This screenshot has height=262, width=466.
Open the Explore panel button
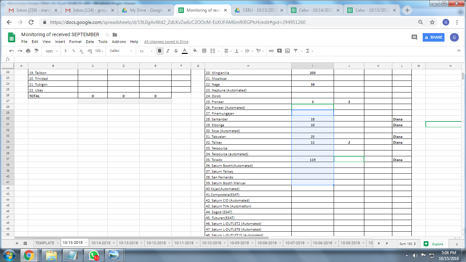click(x=434, y=244)
